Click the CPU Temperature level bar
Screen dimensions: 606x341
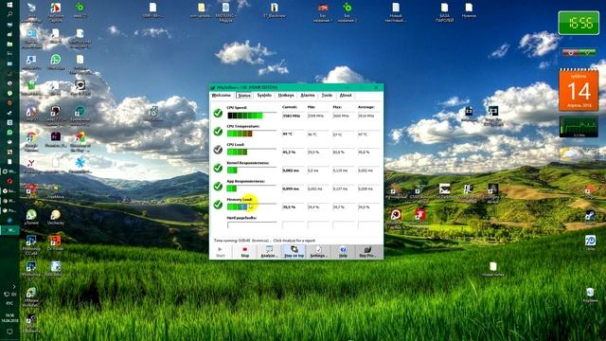(x=252, y=134)
